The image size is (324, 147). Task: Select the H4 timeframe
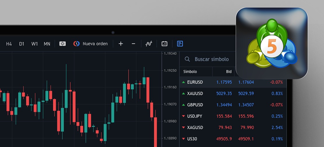coord(9,44)
